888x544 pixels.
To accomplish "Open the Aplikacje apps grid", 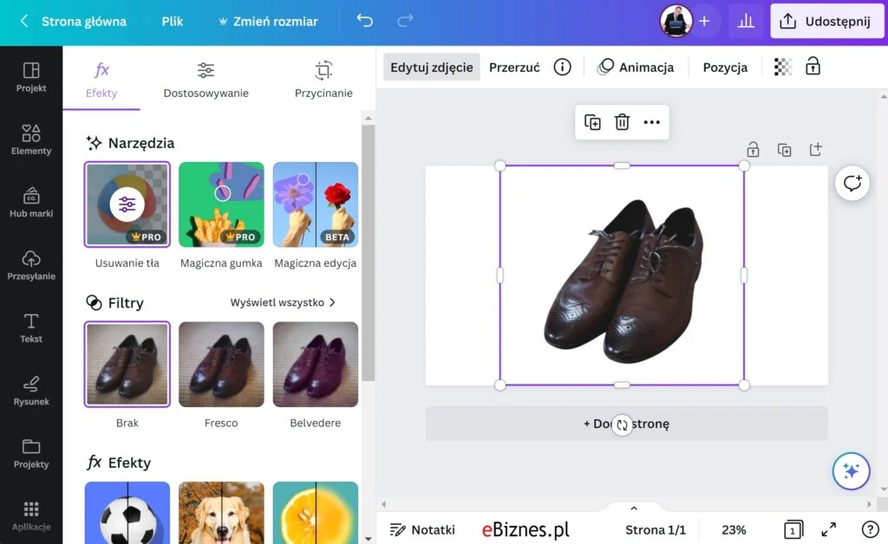I will pyautogui.click(x=31, y=515).
